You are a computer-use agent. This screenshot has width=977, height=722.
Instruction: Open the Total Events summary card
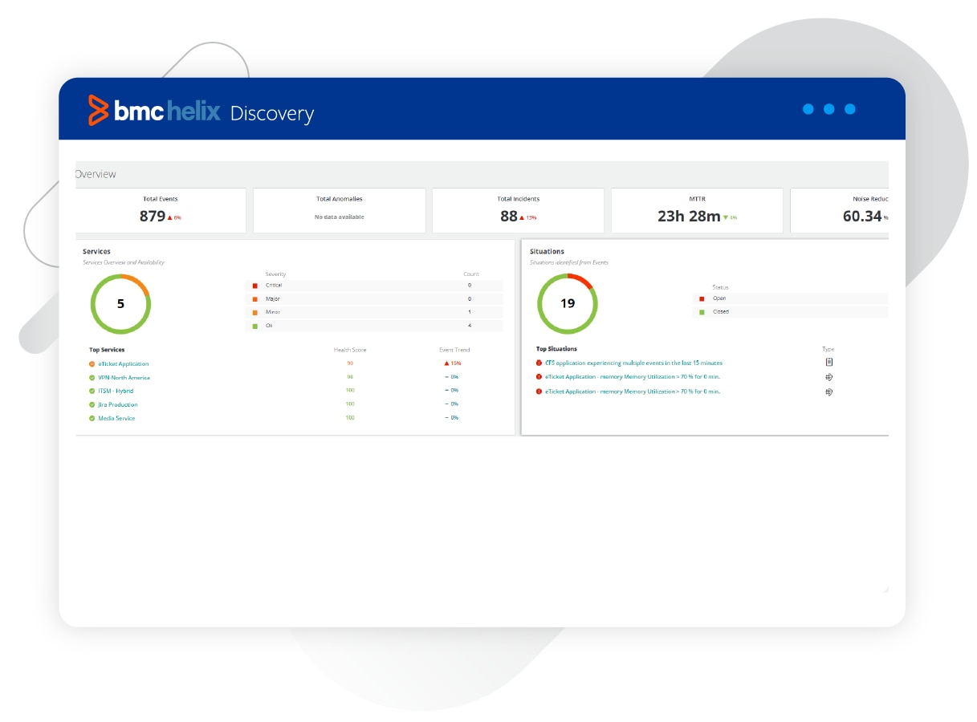tap(161, 210)
